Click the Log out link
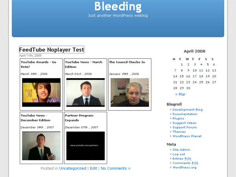 179,154
